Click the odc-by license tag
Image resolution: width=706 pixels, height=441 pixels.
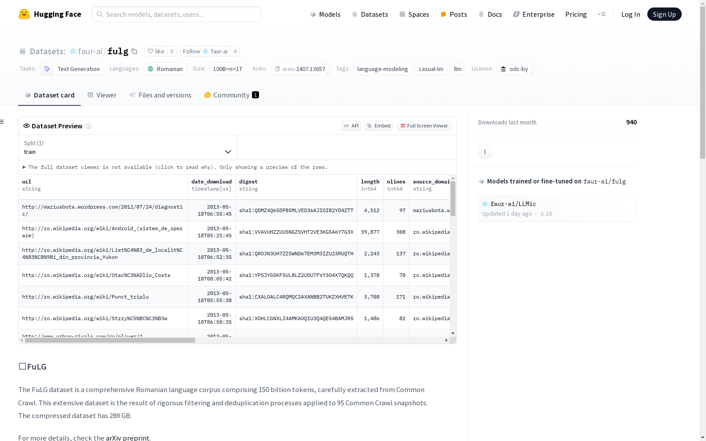click(515, 69)
